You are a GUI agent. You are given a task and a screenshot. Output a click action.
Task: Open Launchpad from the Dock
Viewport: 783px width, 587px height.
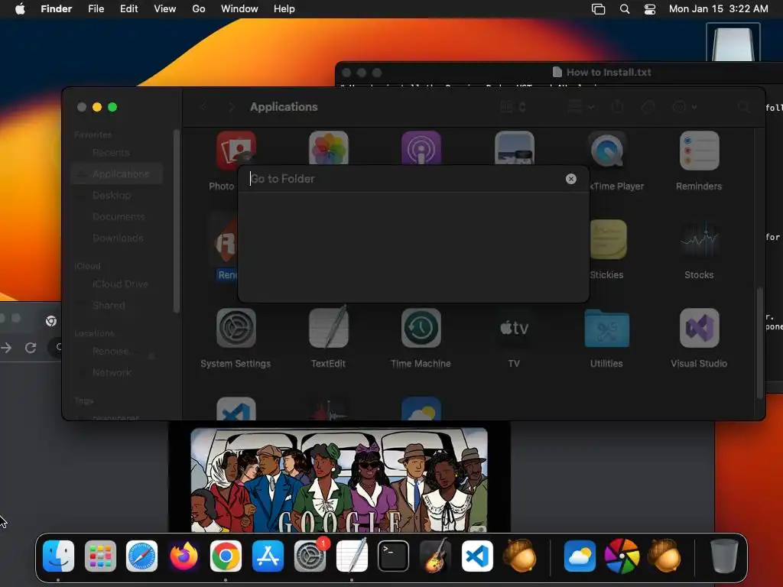pos(100,556)
